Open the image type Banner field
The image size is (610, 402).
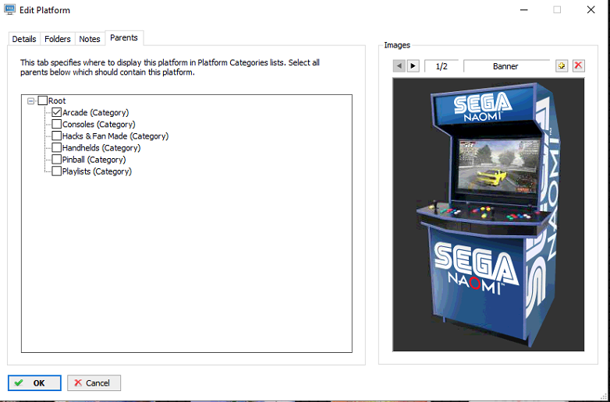coord(505,66)
